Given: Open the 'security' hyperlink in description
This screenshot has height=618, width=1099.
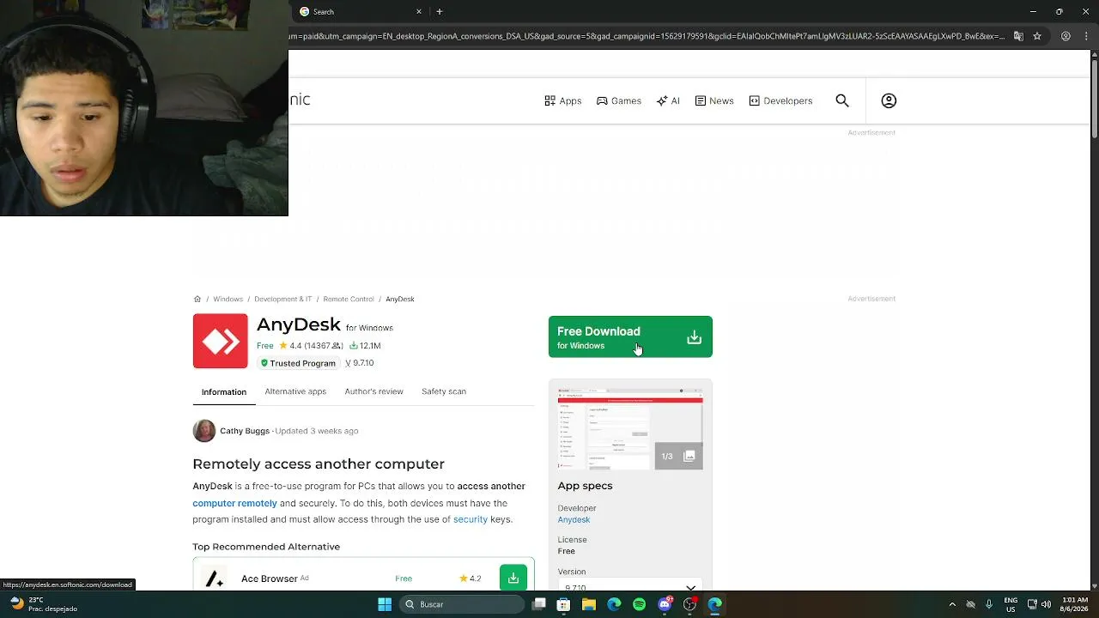Looking at the screenshot, I should pyautogui.click(x=471, y=519).
